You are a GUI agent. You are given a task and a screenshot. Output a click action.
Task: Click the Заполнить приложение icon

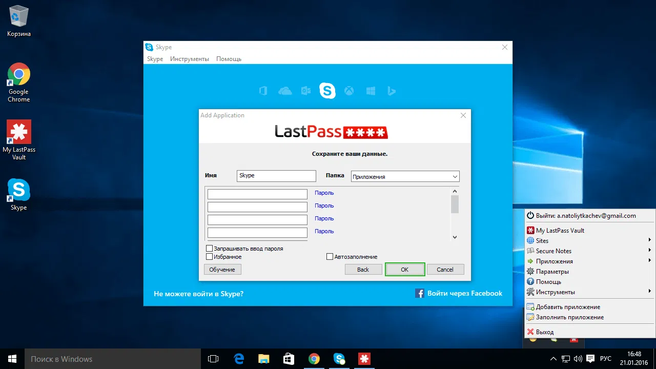tap(531, 317)
